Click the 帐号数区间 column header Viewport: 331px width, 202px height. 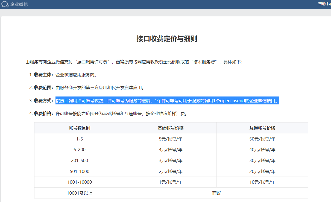pos(80,128)
